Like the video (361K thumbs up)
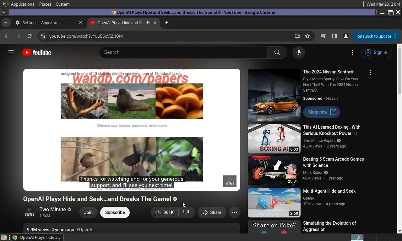 [x=165, y=212]
